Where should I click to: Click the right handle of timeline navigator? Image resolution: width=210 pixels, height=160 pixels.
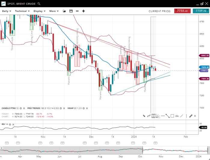click(x=208, y=150)
